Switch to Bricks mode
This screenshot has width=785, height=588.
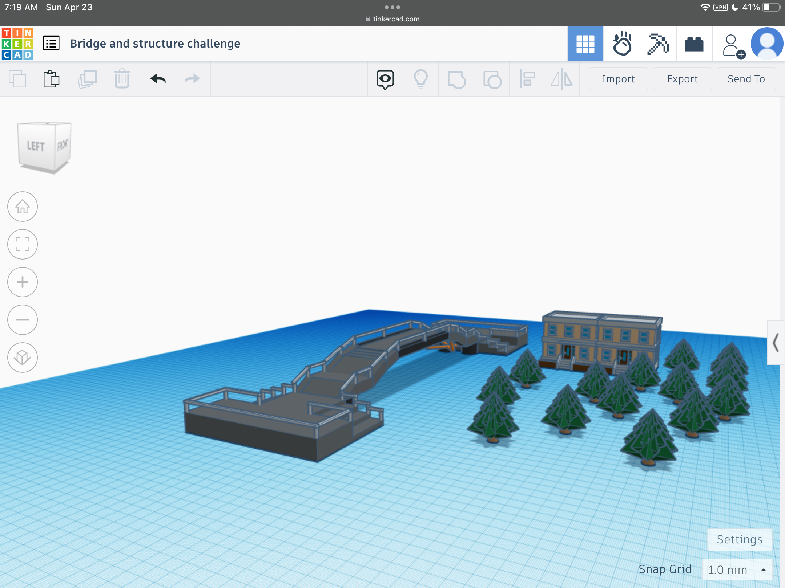tap(694, 44)
